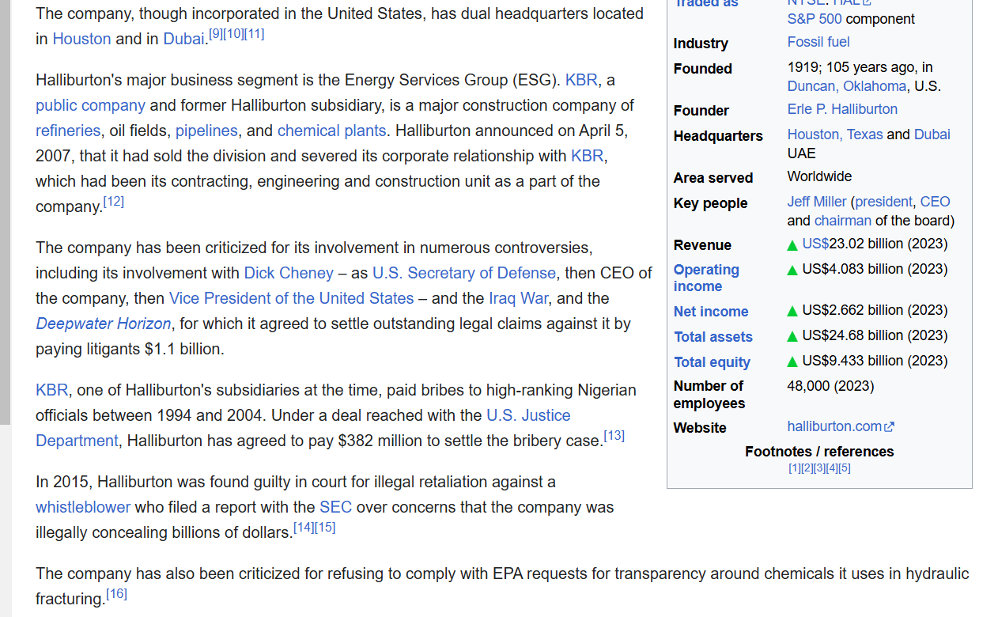Follow the refineries link
The height and width of the screenshot is (617, 998).
coord(68,131)
